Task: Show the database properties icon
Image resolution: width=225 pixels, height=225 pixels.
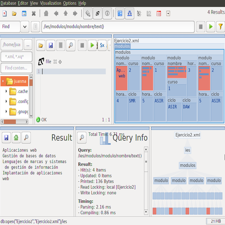Action: click(24, 13)
